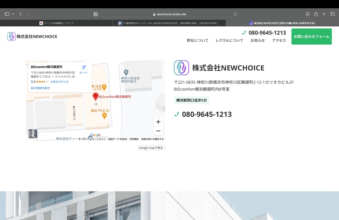Click the 〒221-0835 company address text

[234, 82]
